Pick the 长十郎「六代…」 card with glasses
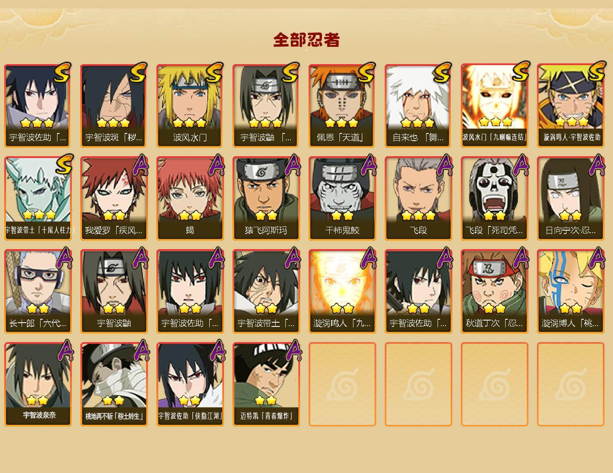Viewport: 613px width, 473px height. [x=38, y=291]
